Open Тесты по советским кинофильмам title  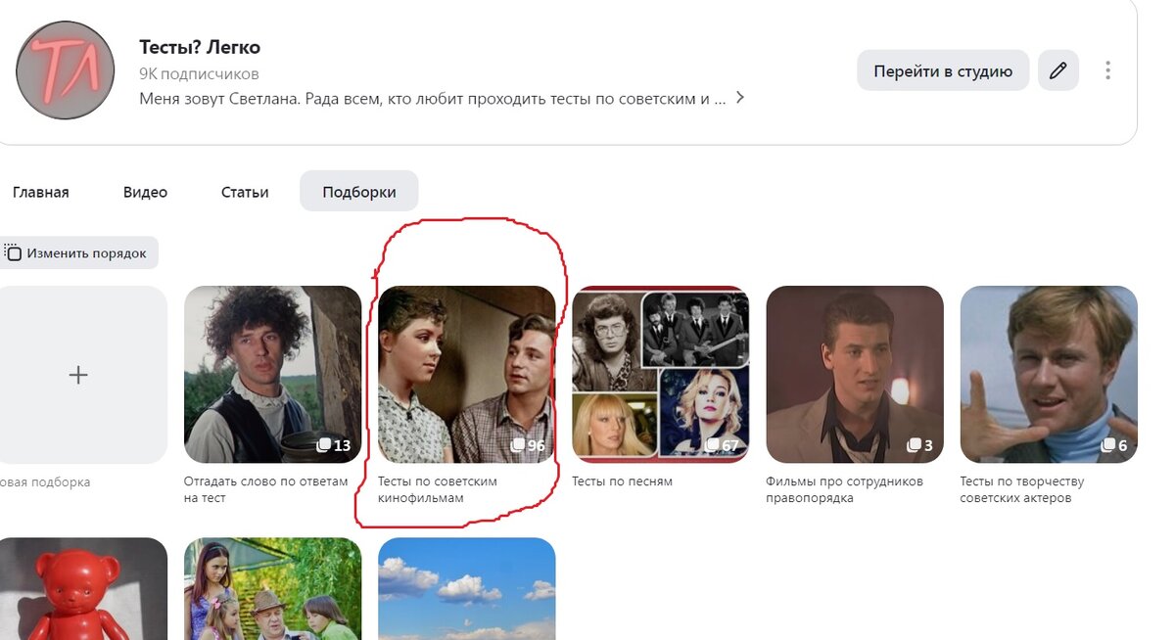point(438,489)
